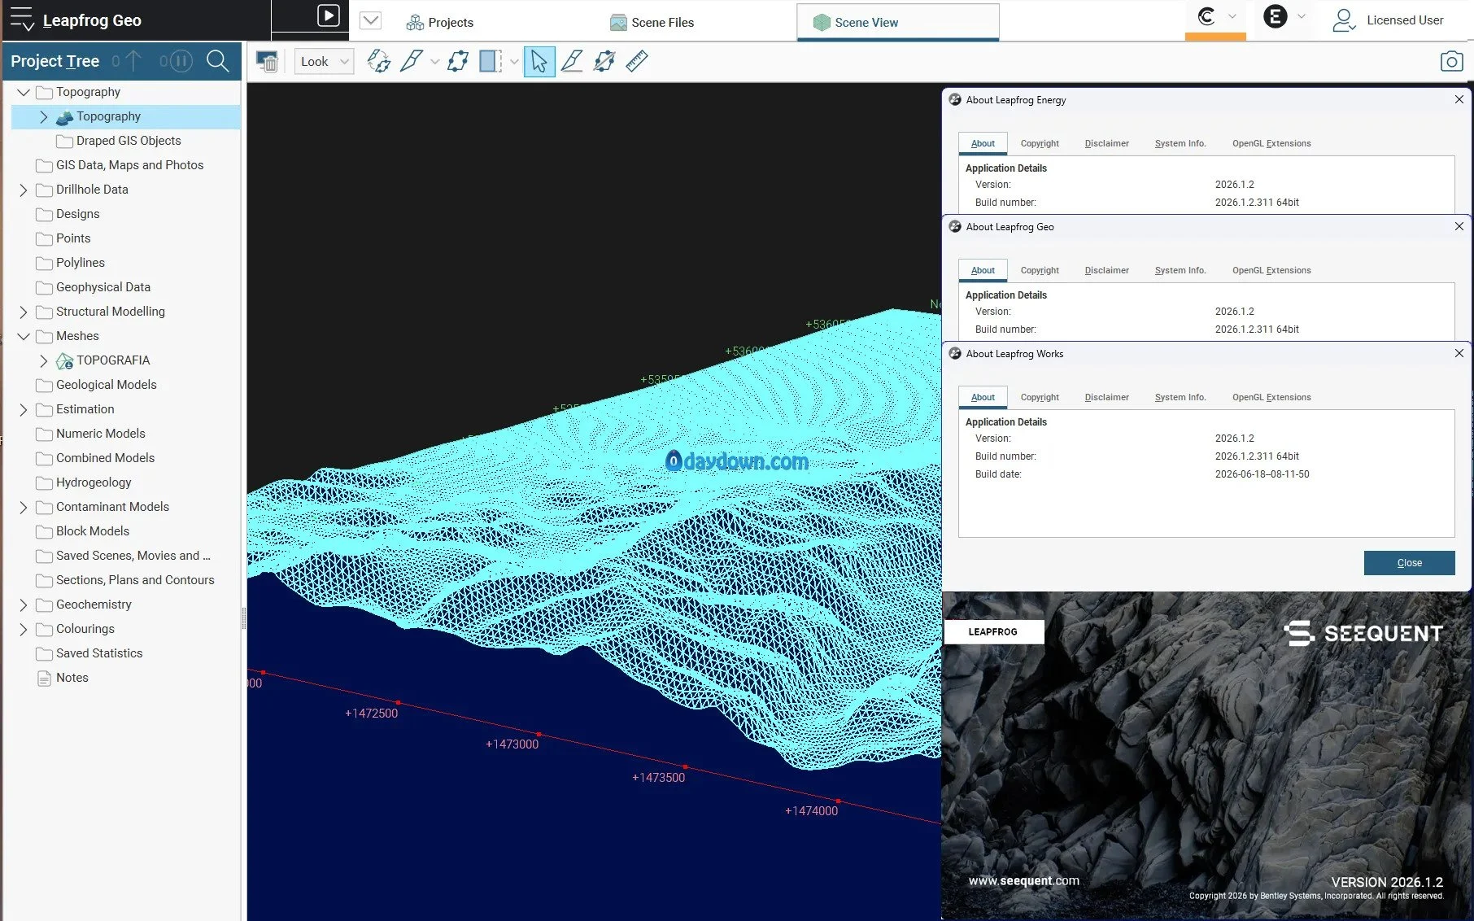
Task: Select the Combined Models folder
Action: [95, 458]
